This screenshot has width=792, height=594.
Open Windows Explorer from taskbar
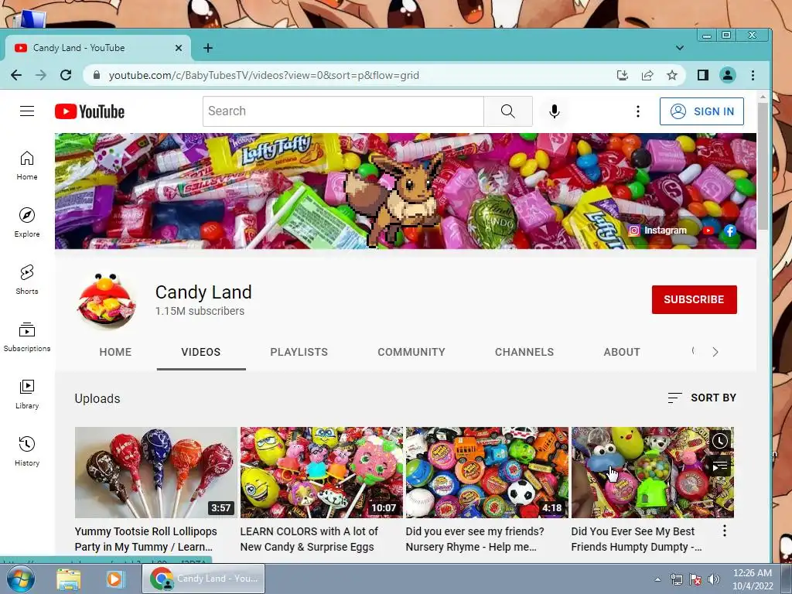(x=69, y=579)
